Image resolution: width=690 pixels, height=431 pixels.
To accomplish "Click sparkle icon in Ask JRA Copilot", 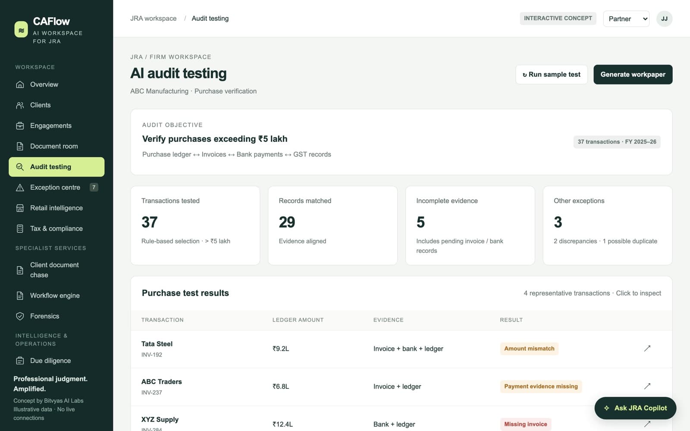I will click(606, 408).
